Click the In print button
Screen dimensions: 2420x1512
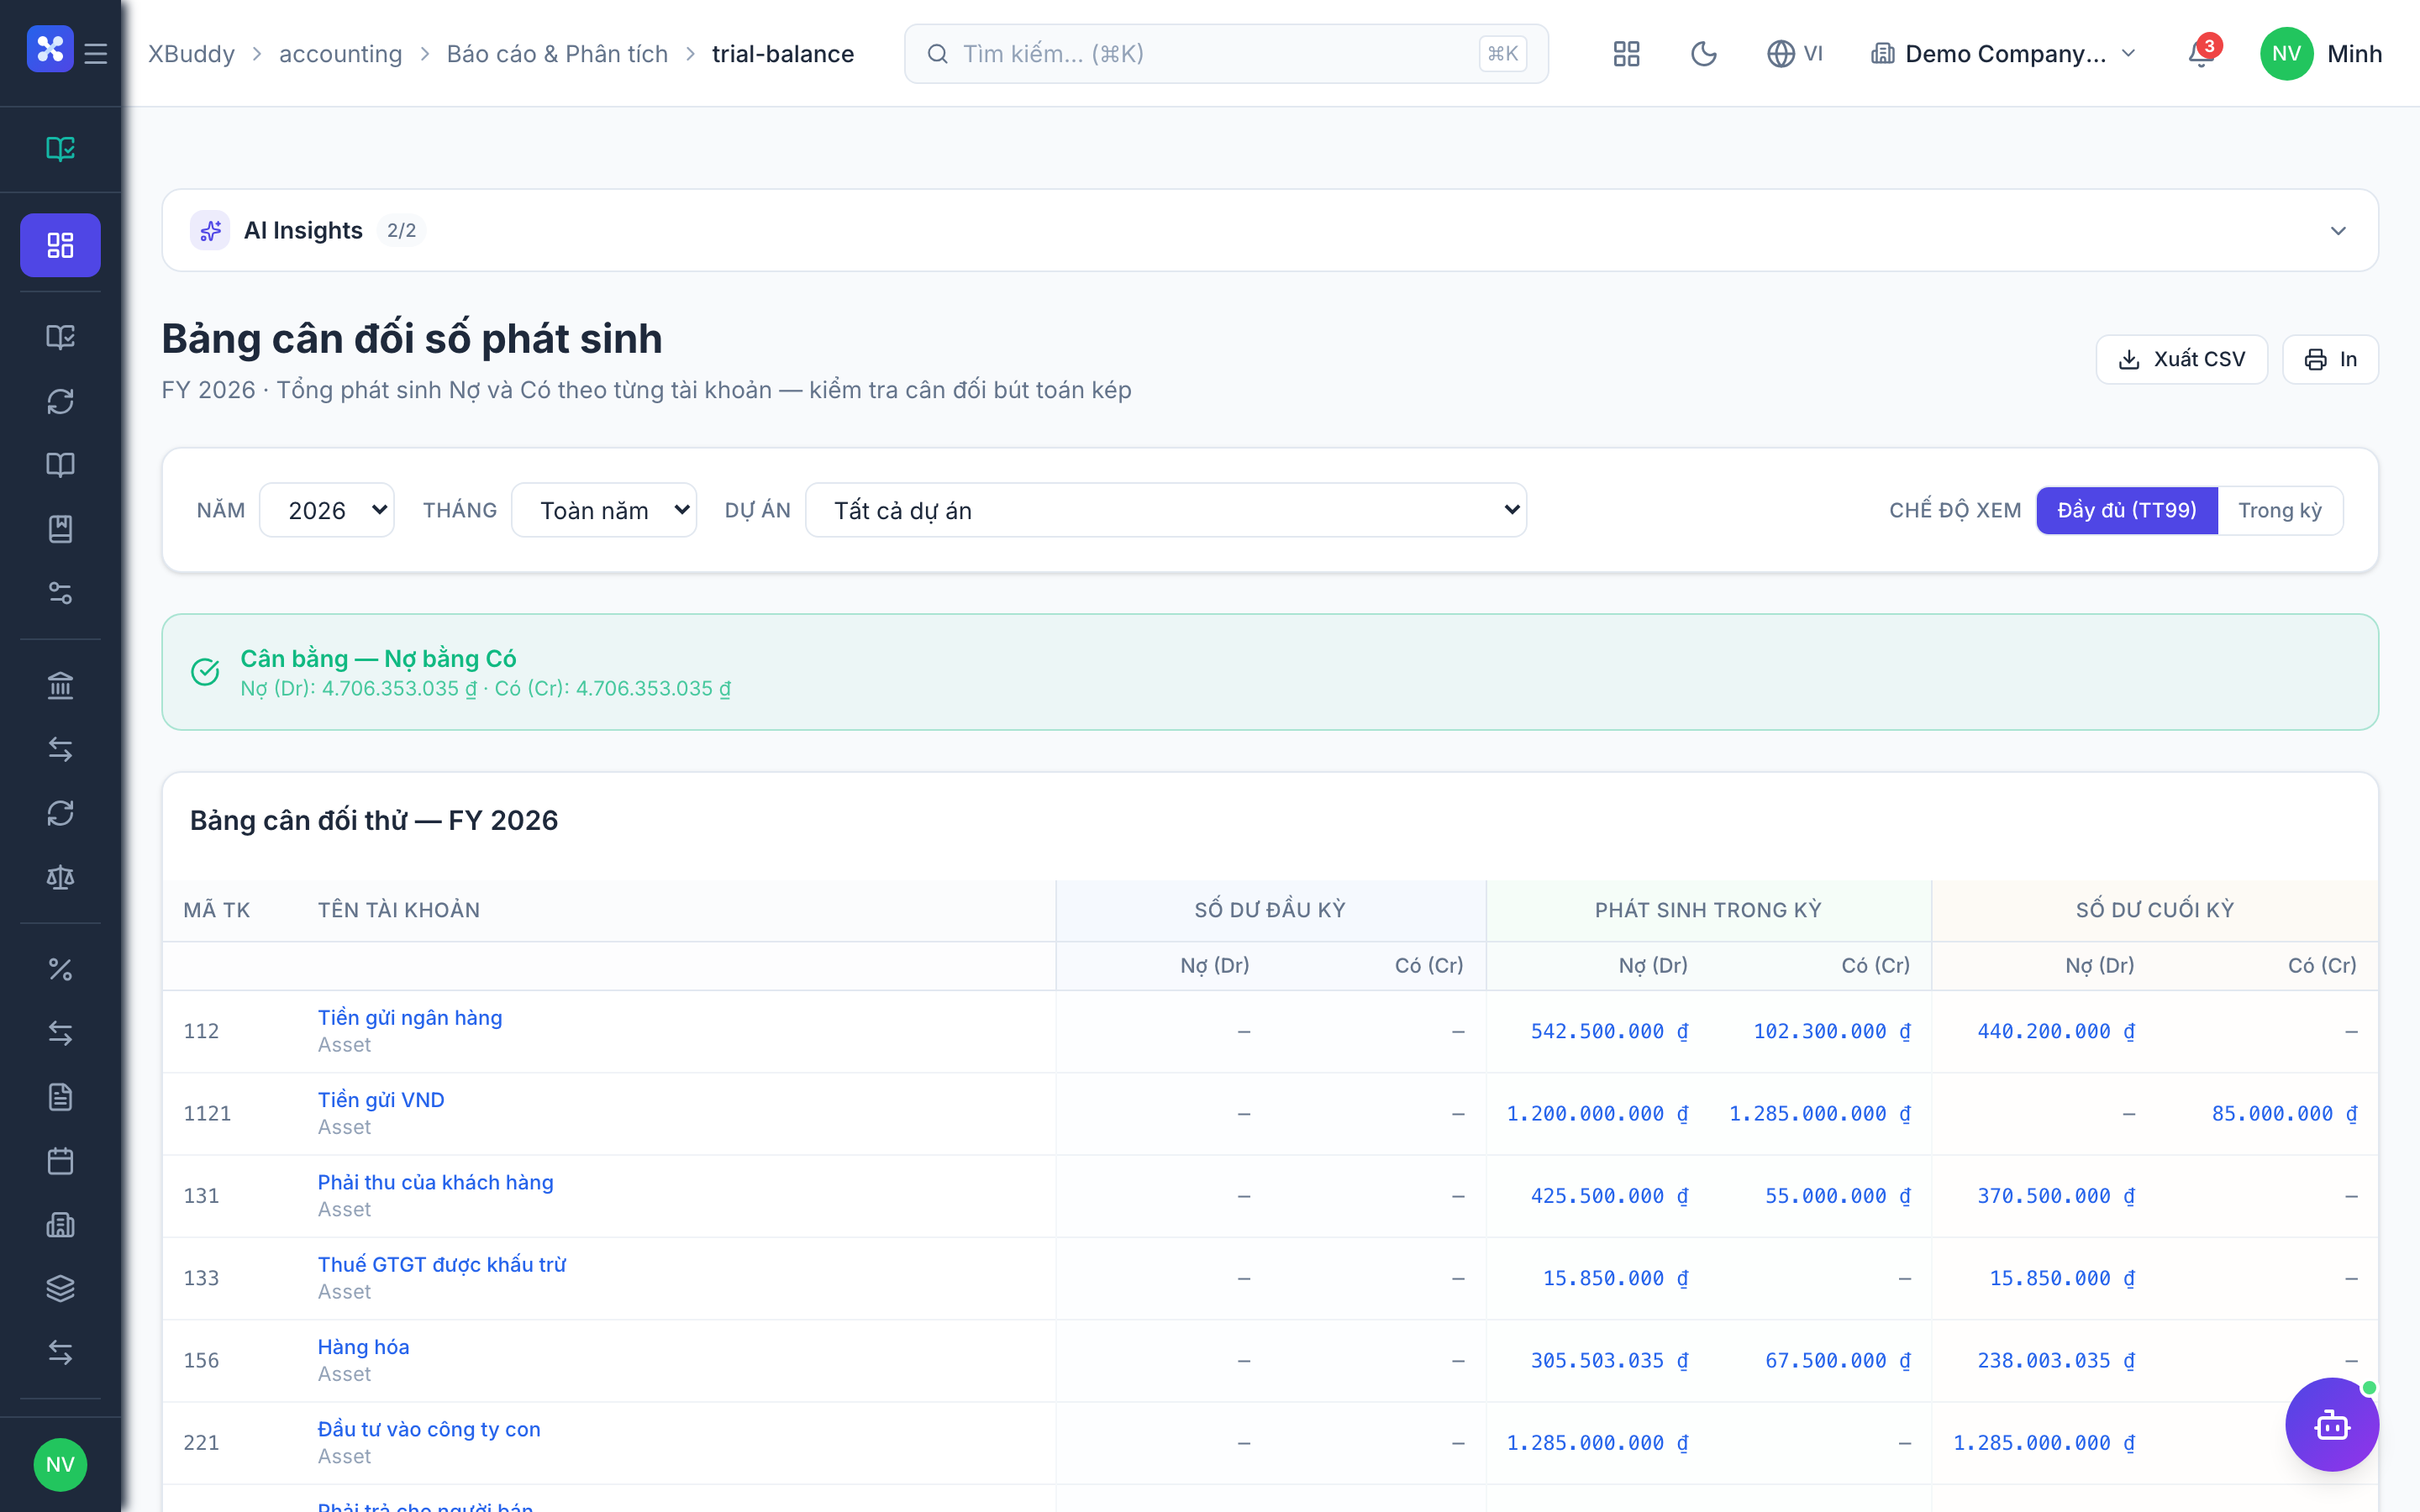[2330, 360]
